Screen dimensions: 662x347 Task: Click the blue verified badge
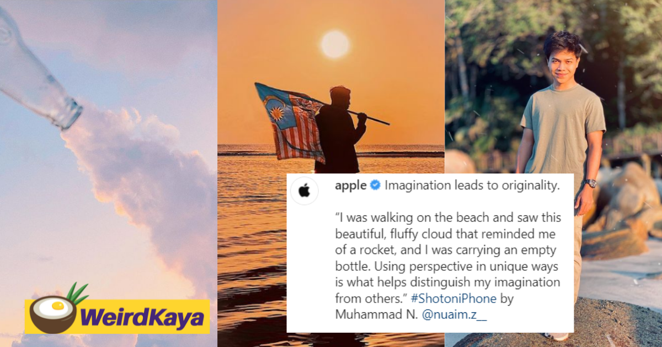[375, 186]
